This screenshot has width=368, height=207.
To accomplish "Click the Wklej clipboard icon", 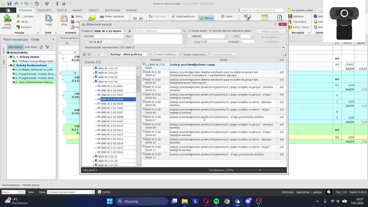I will pyautogui.click(x=64, y=19).
